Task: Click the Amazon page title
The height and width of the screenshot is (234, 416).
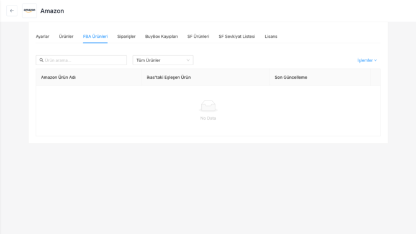Action: pos(52,11)
